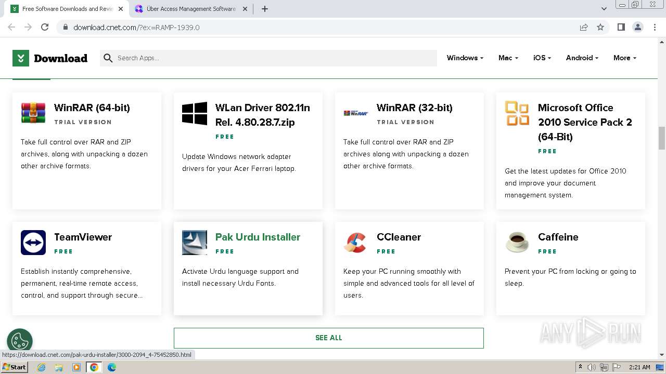
Task: Expand the Mac dropdown menu
Action: coord(508,58)
